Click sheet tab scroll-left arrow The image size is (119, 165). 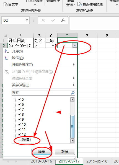click(x=8, y=161)
